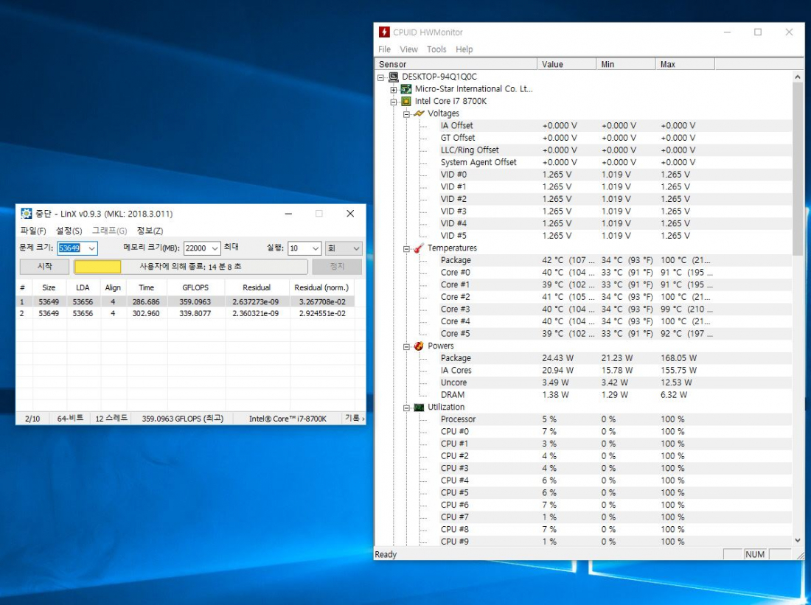This screenshot has width=811, height=605.
Task: Open the Tools menu in HWMonitor
Action: click(x=436, y=49)
